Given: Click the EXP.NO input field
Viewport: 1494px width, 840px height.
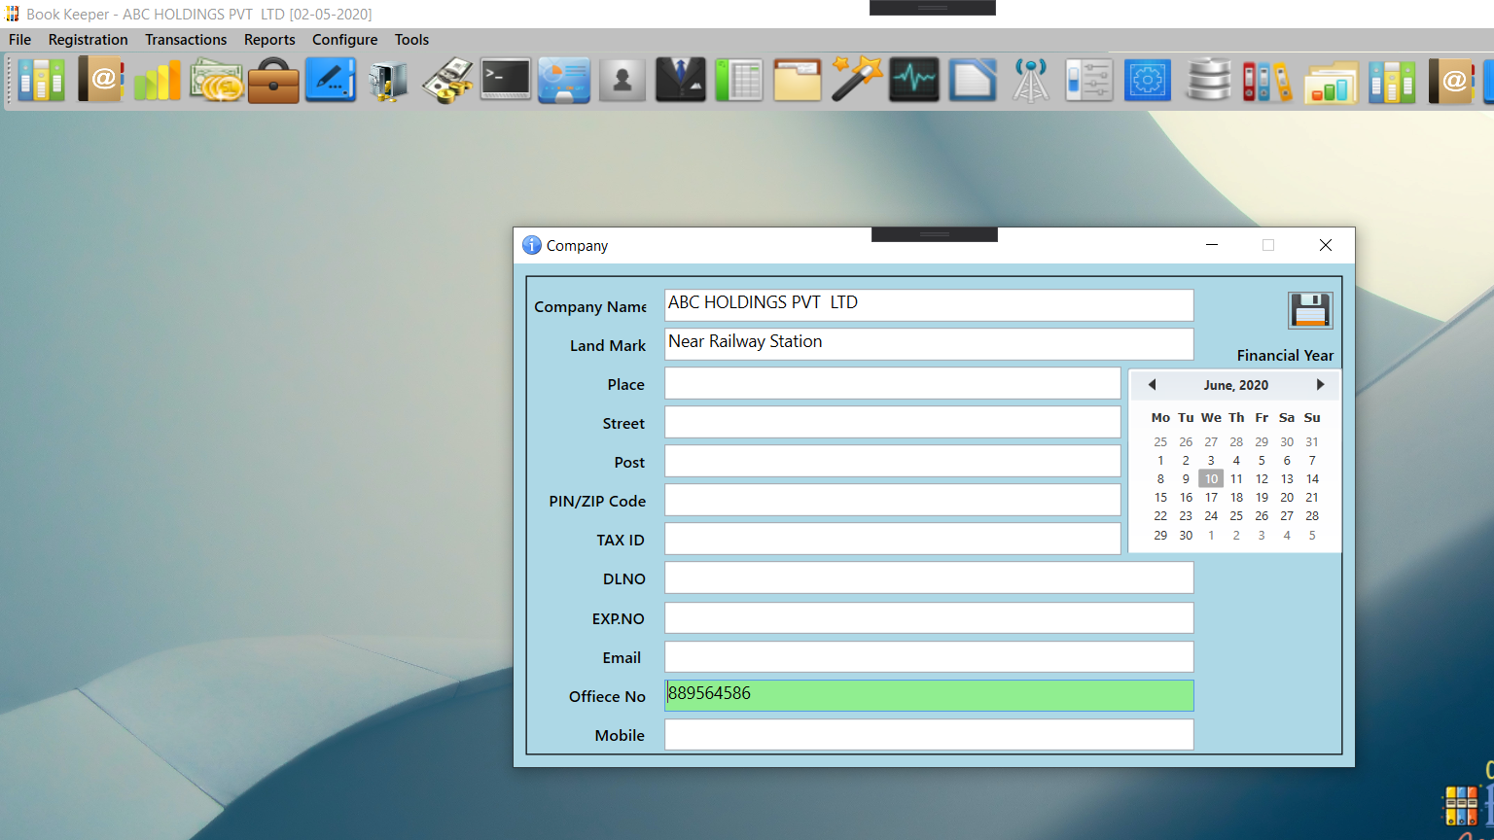Looking at the screenshot, I should 929,617.
